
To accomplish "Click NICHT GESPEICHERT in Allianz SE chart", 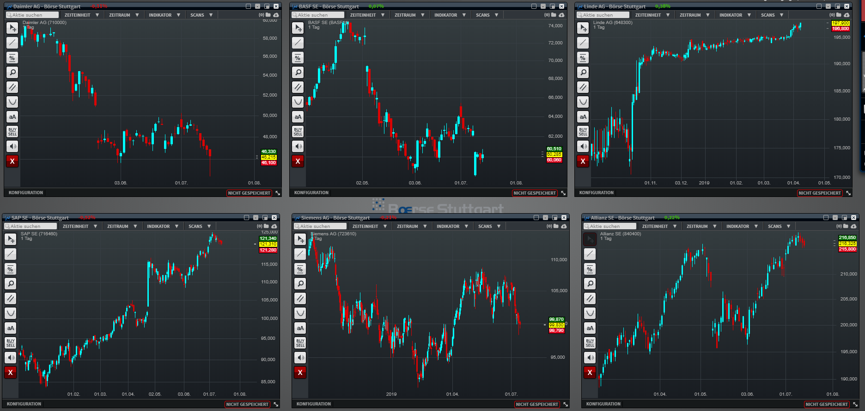I will [x=827, y=405].
